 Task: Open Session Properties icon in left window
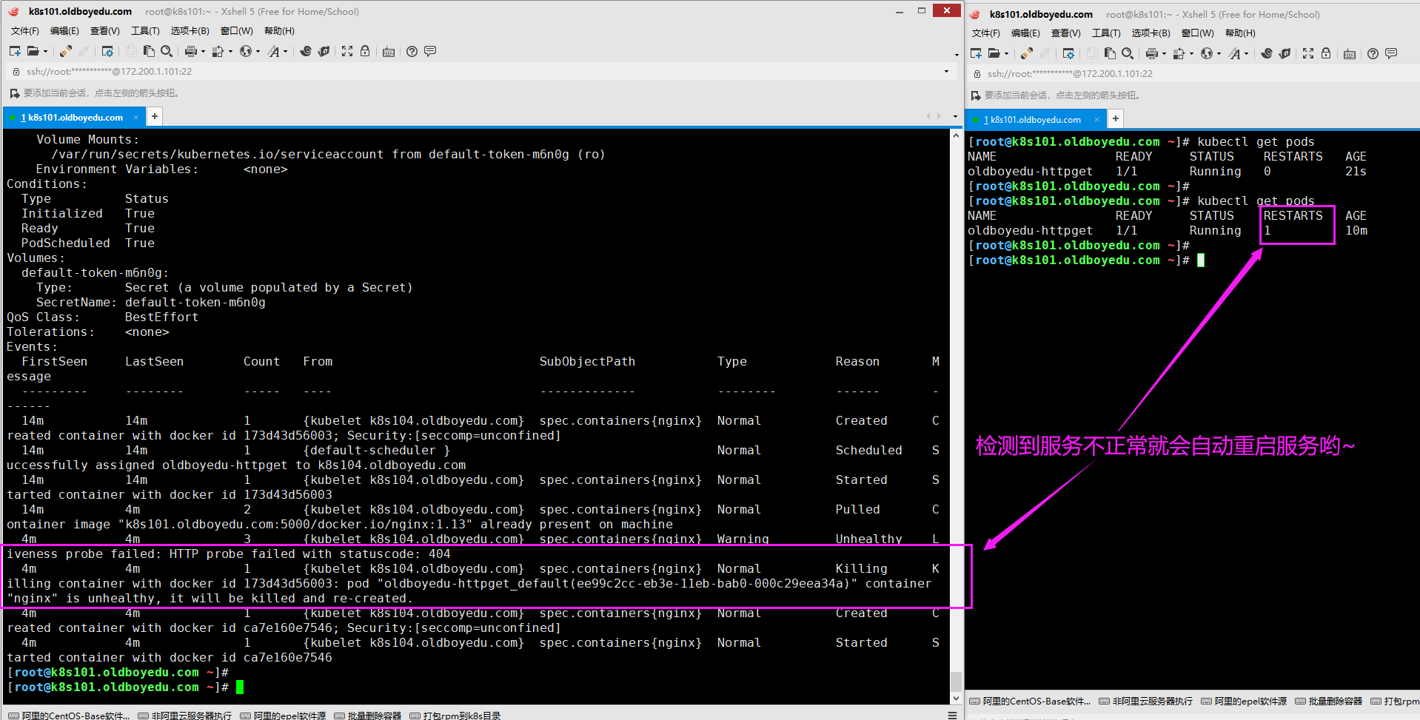[x=107, y=51]
